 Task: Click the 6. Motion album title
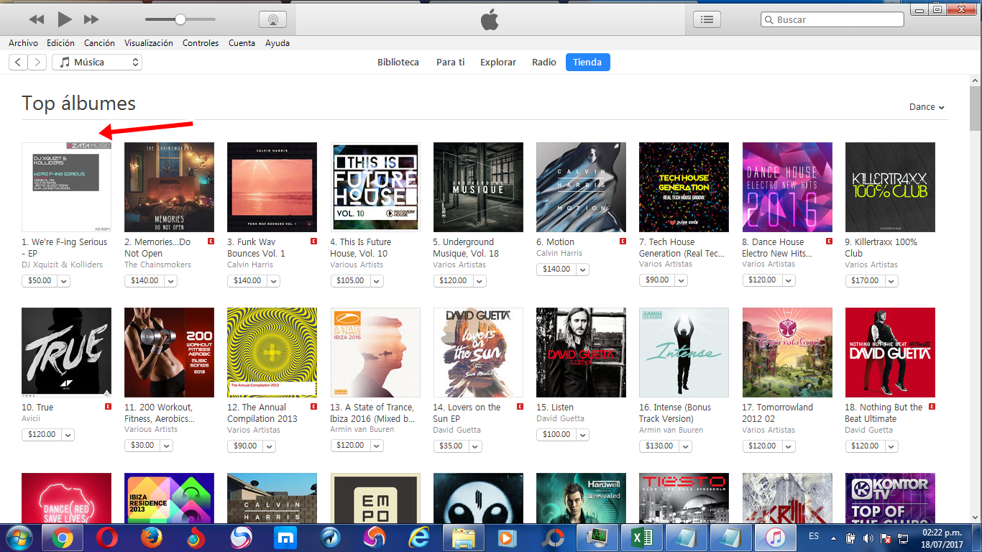[x=555, y=242]
